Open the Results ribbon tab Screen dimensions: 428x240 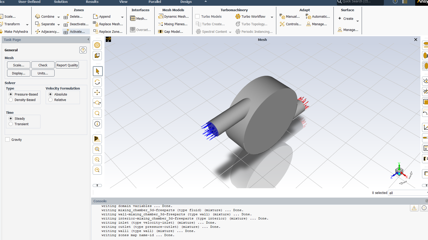tap(92, 2)
